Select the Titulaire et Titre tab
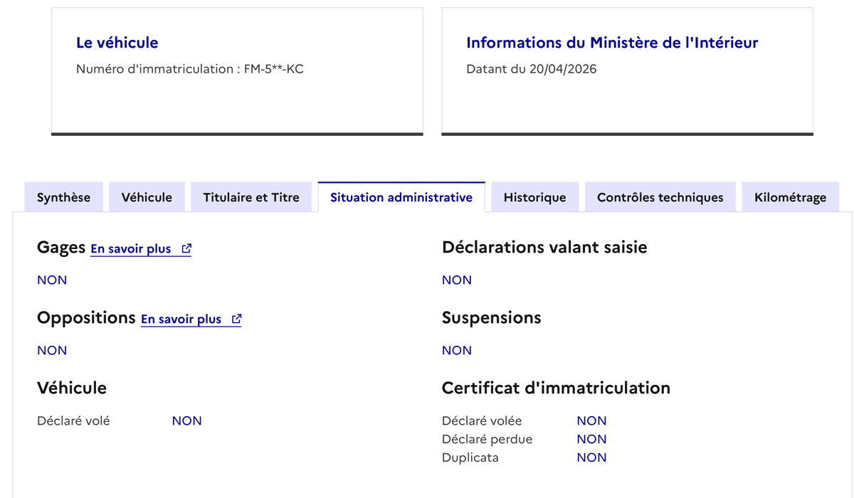 (x=251, y=198)
